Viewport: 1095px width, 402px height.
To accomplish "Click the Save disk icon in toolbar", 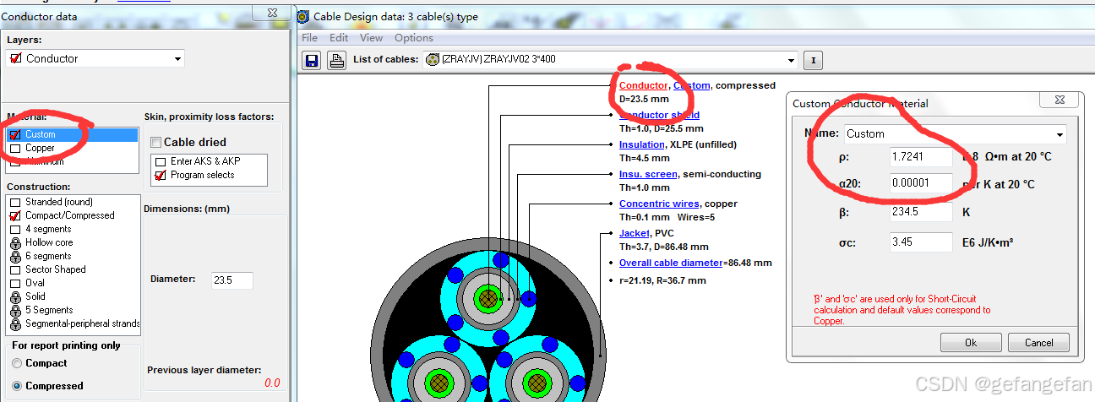I will pyautogui.click(x=313, y=60).
